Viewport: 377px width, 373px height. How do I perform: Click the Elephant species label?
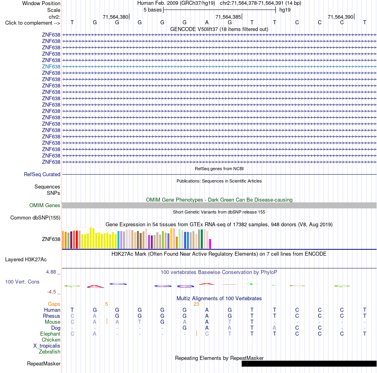coord(50,334)
